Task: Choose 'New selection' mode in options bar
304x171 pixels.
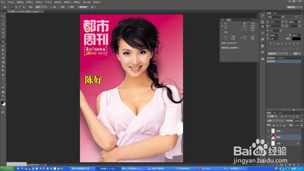Action: pyautogui.click(x=12, y=7)
